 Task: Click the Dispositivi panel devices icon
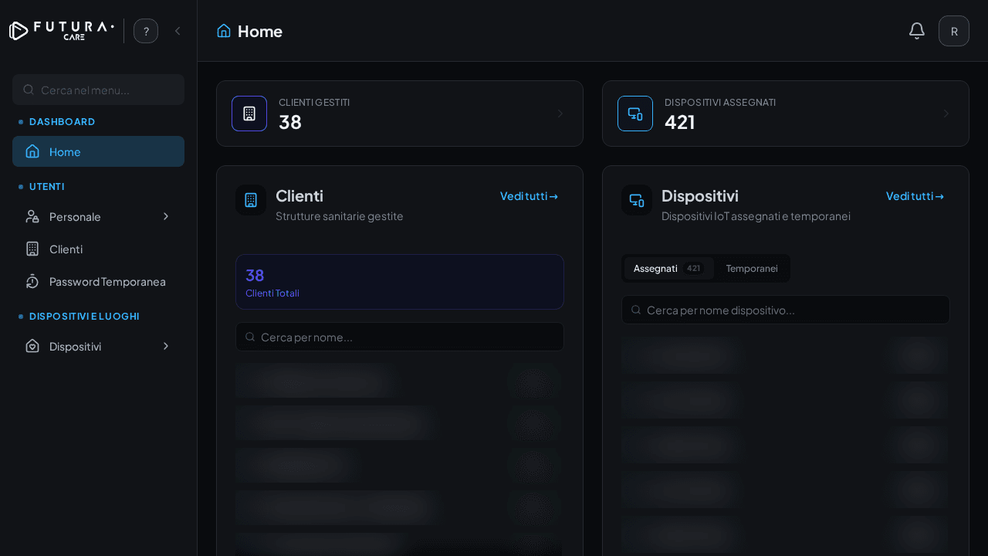(637, 200)
